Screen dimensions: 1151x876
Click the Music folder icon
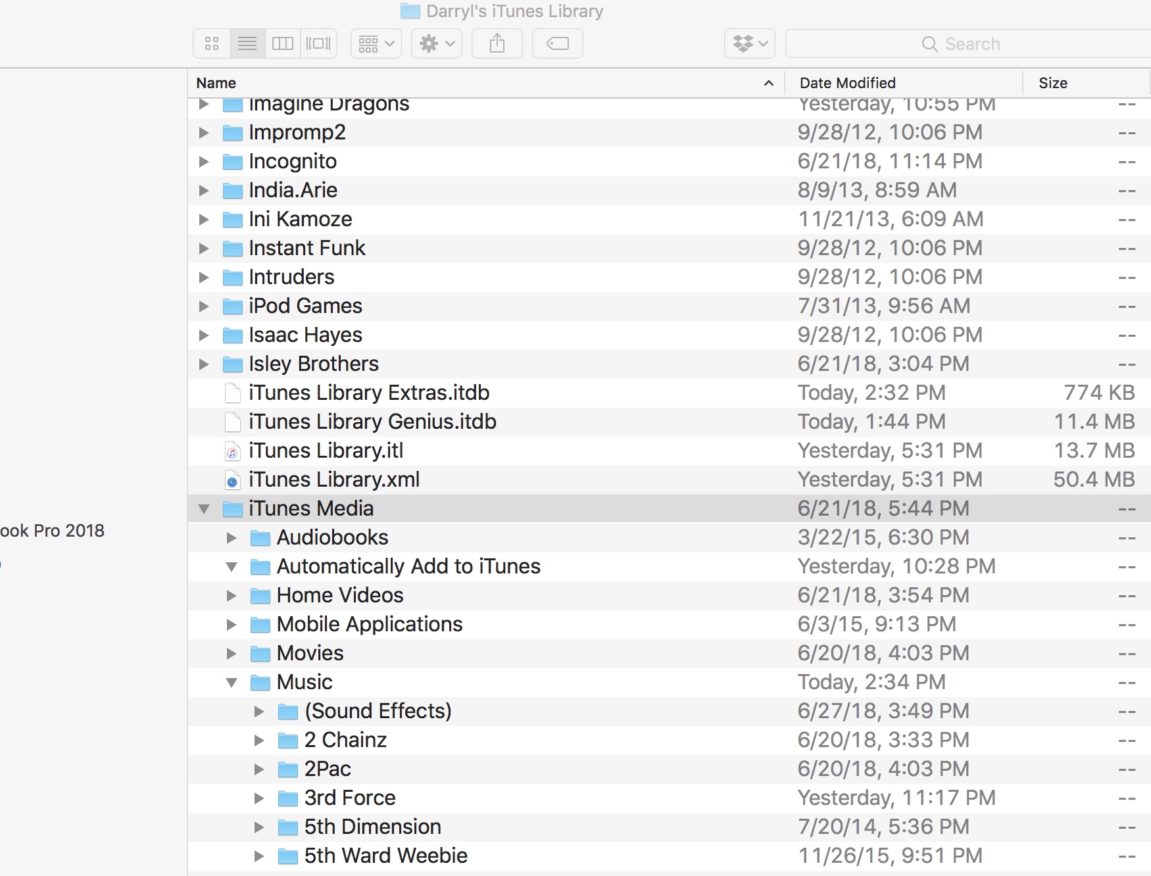tap(260, 683)
